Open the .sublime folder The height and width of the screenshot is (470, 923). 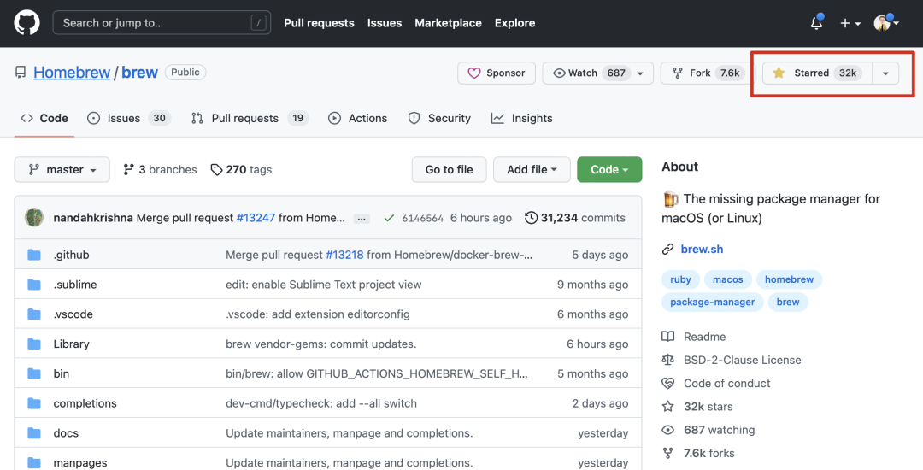pos(74,284)
